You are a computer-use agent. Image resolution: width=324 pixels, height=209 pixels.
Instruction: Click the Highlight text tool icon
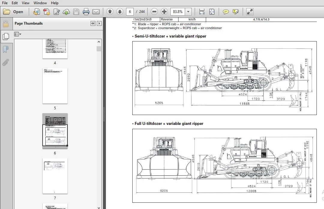coord(235,12)
